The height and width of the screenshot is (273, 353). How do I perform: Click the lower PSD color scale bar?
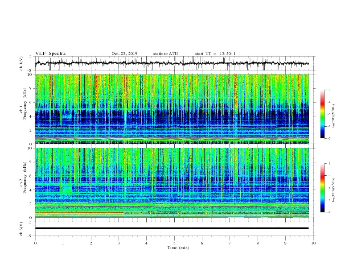pyautogui.click(x=323, y=188)
